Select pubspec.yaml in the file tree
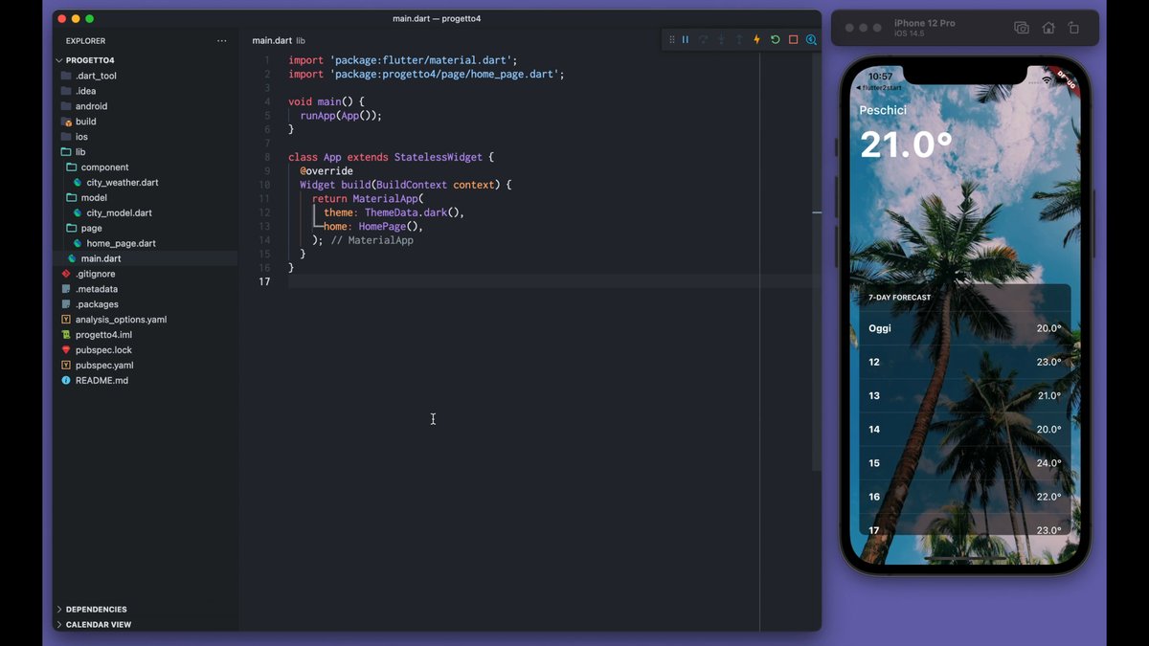This screenshot has height=646, width=1149. (x=104, y=366)
